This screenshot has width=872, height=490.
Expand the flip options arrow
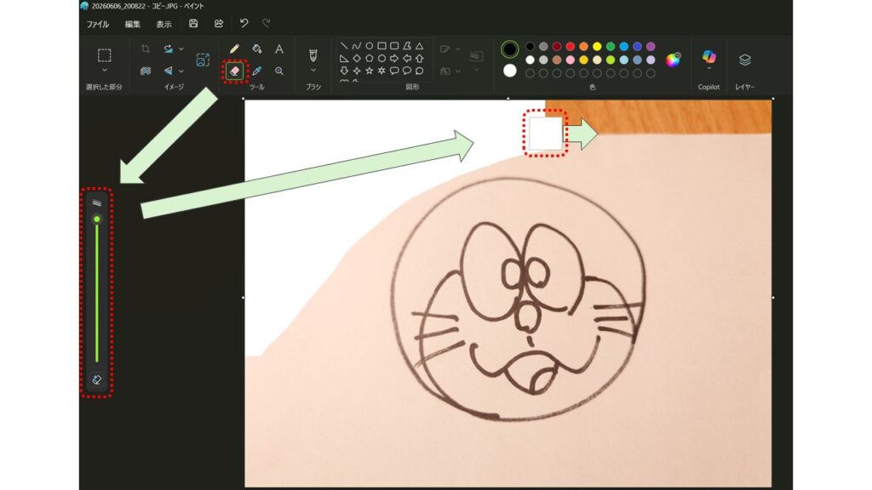pyautogui.click(x=181, y=71)
